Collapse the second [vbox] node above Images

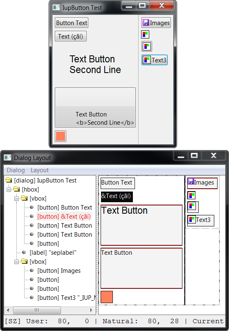pyautogui.click(x=16, y=262)
